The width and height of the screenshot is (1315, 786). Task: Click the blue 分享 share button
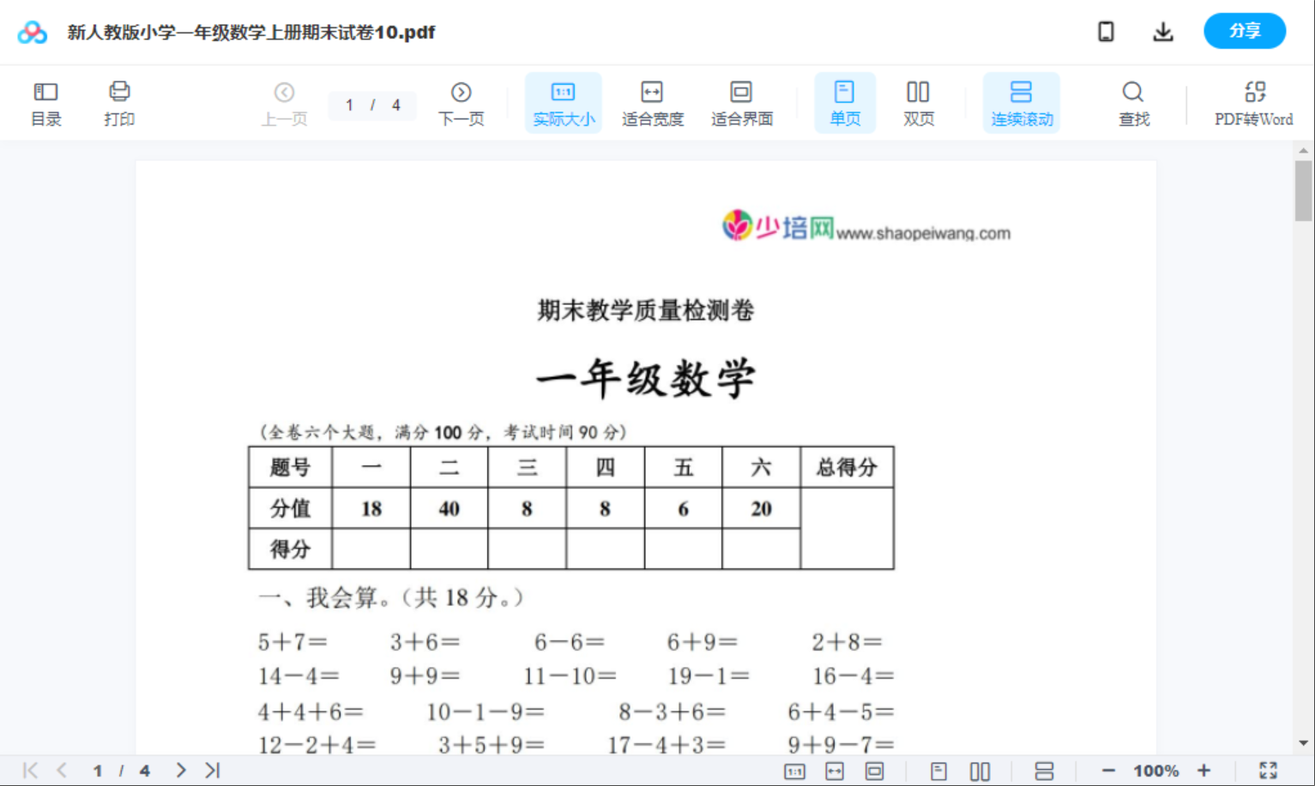pos(1245,31)
